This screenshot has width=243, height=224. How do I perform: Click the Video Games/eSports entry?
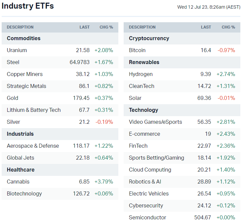click(155, 122)
